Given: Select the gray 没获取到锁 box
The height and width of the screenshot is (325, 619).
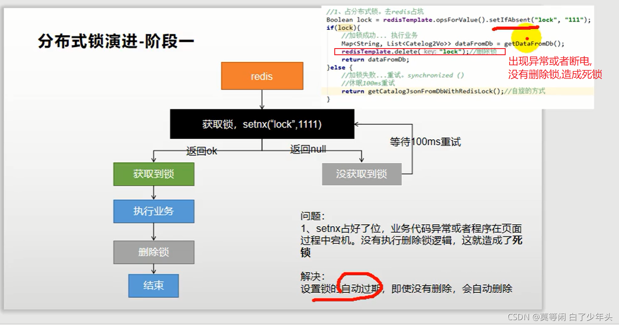Looking at the screenshot, I should click(x=362, y=174).
